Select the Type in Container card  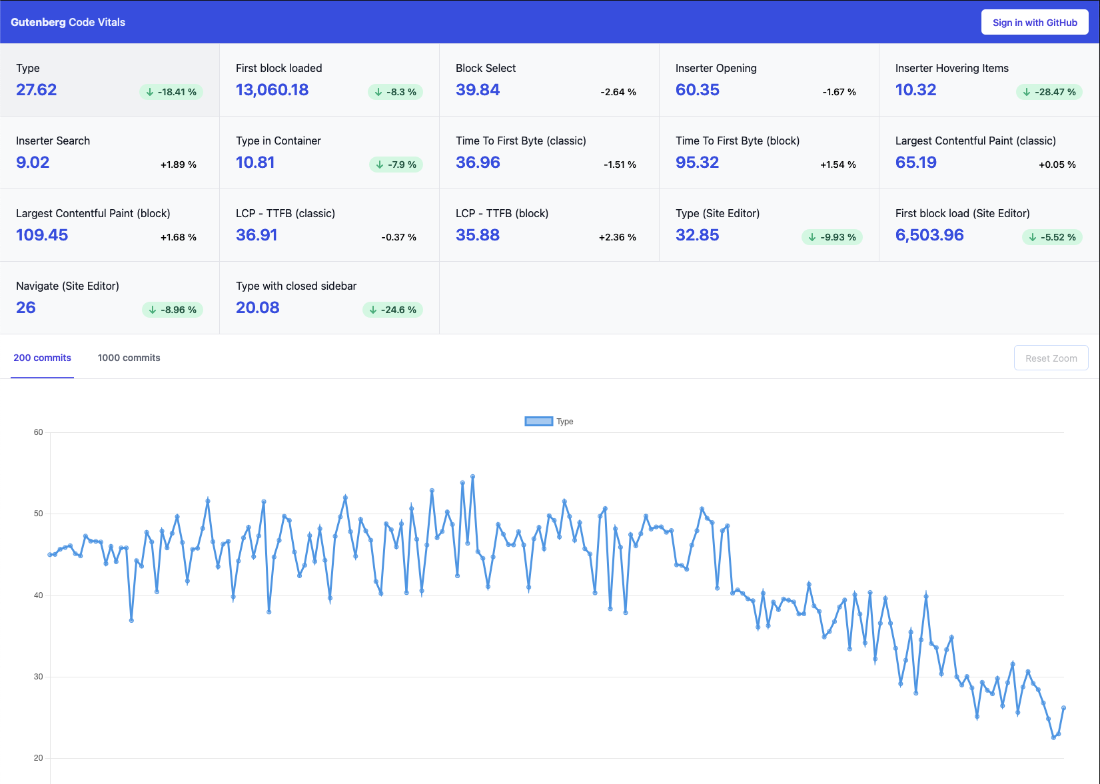(x=329, y=153)
